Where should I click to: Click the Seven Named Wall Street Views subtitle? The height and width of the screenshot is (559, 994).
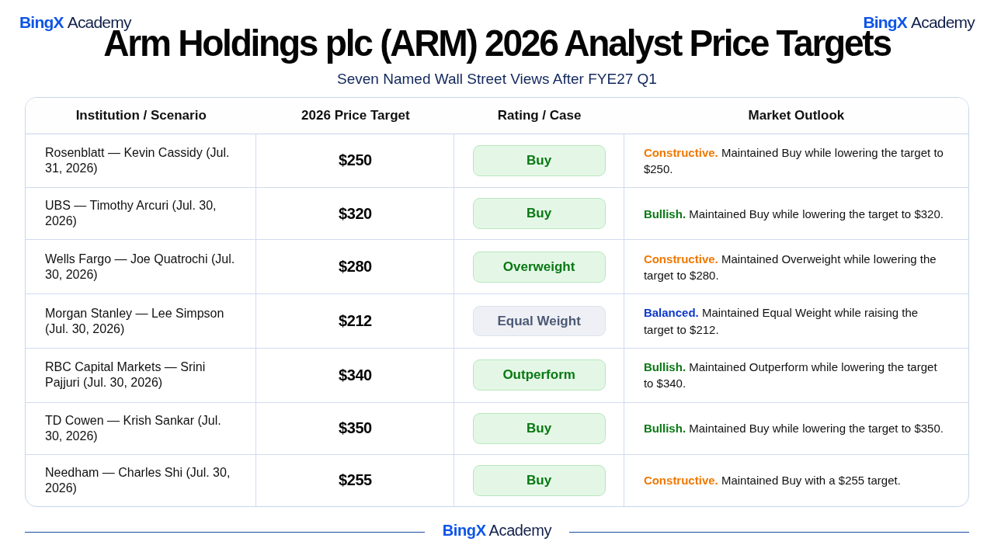click(x=497, y=79)
